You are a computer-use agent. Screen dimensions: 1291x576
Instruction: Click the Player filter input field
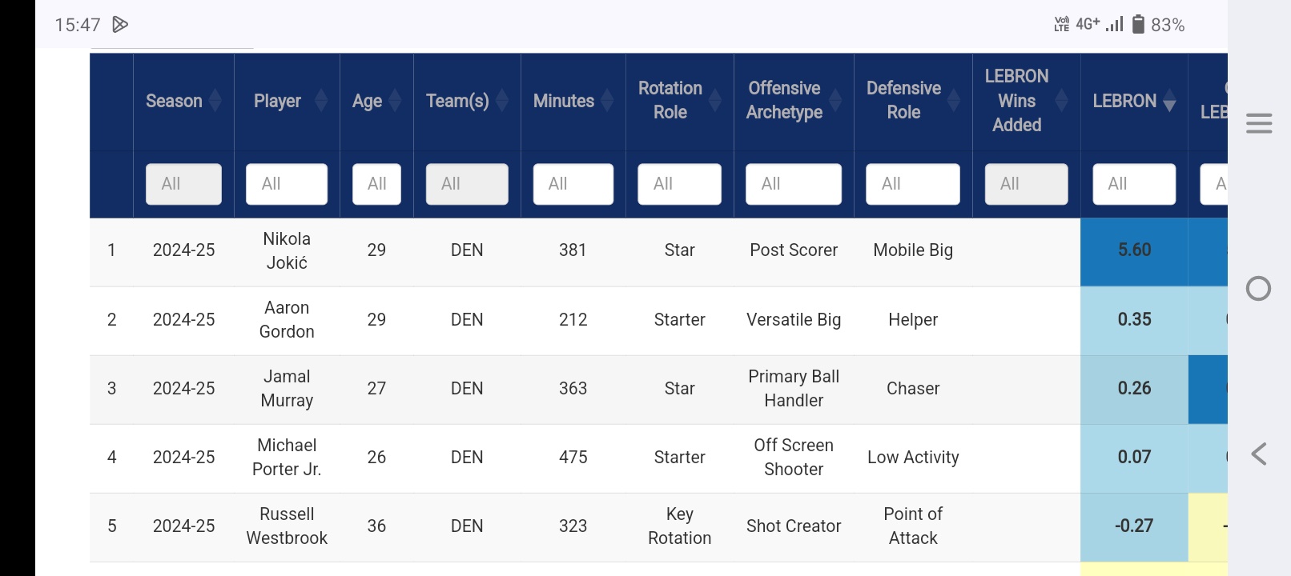coord(287,184)
